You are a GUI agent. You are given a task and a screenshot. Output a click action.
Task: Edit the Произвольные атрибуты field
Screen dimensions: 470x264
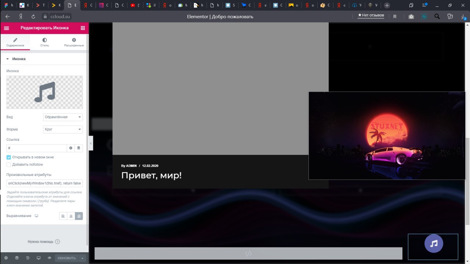(44, 183)
